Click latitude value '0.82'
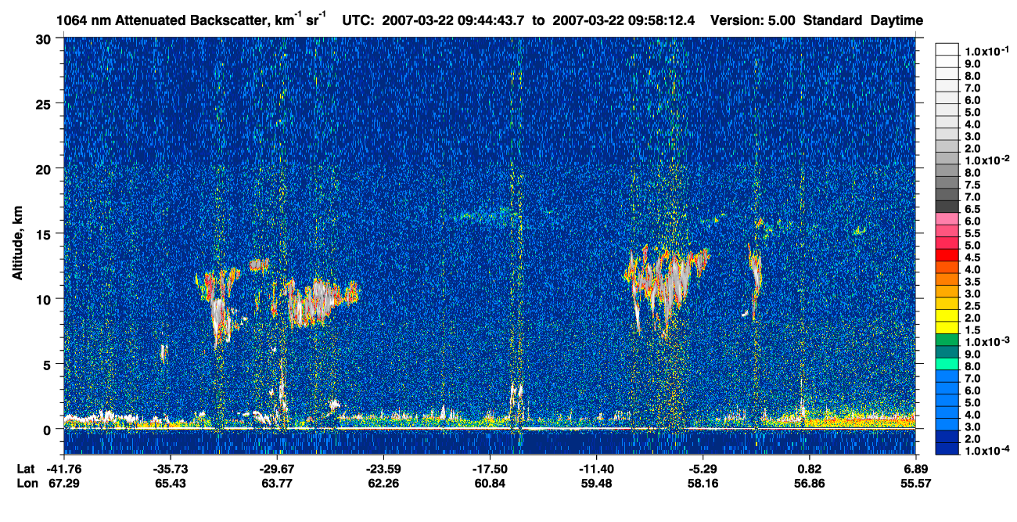The height and width of the screenshot is (522, 1017). [809, 469]
